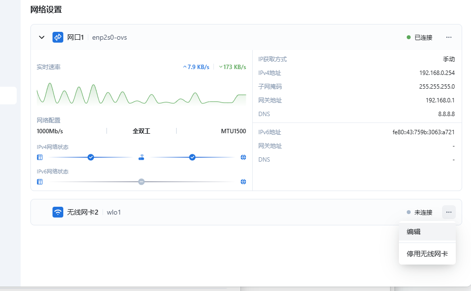Click the green 已连接 status dot
Image resolution: width=471 pixels, height=291 pixels.
point(409,37)
